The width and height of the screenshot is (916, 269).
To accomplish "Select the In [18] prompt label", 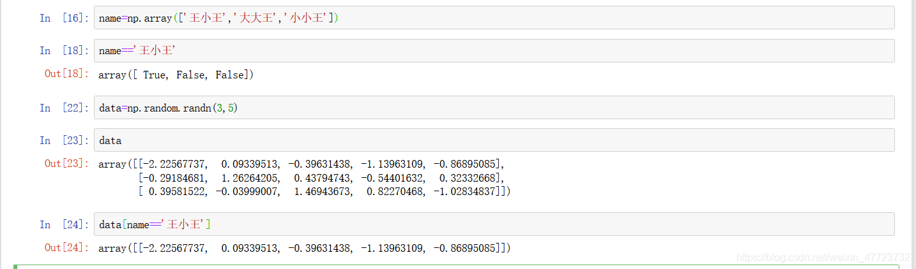I will coord(65,51).
